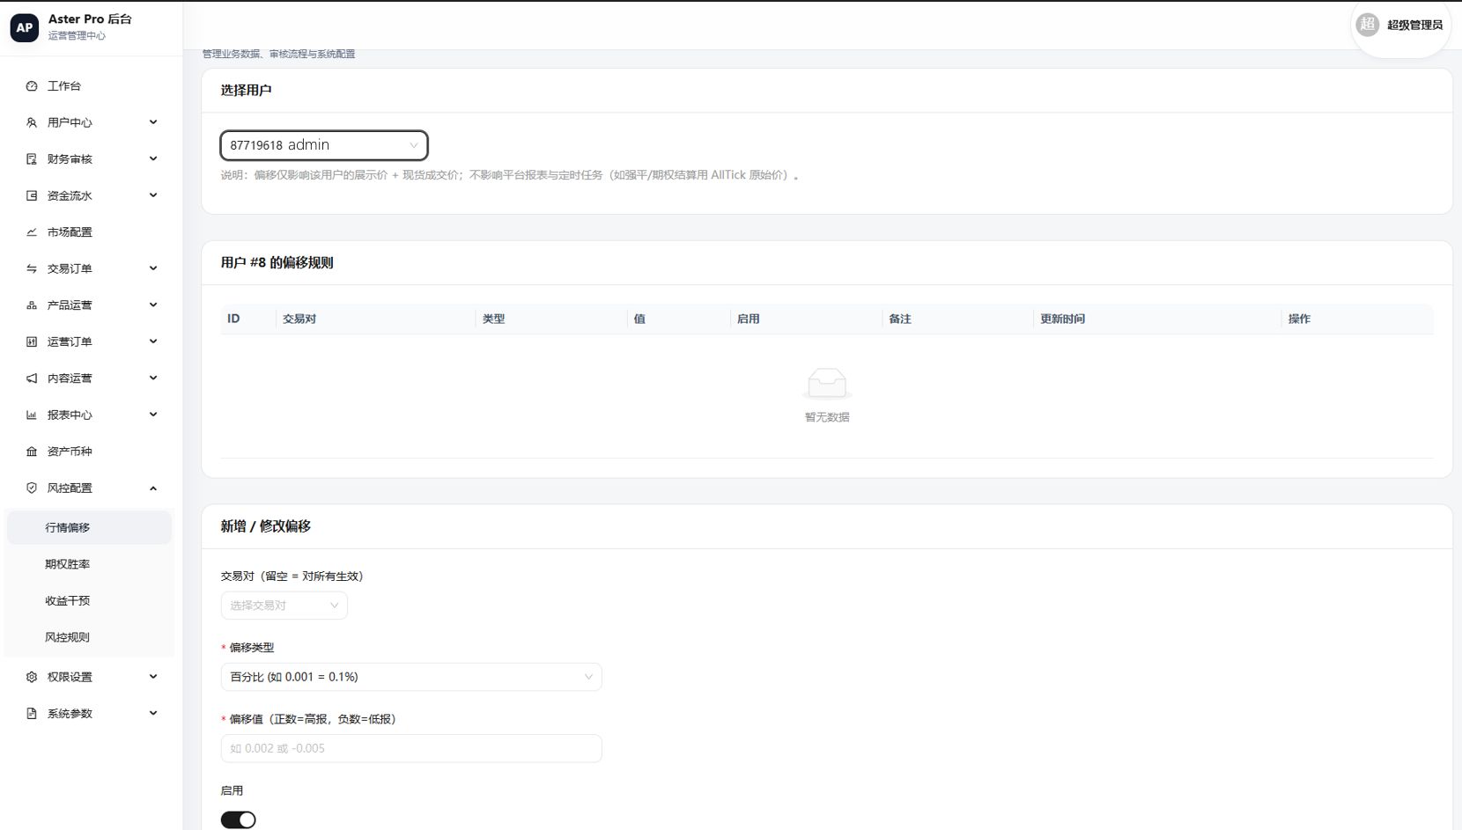1462x830 pixels.
Task: Click the 风控配置 shield icon
Action: [32, 488]
